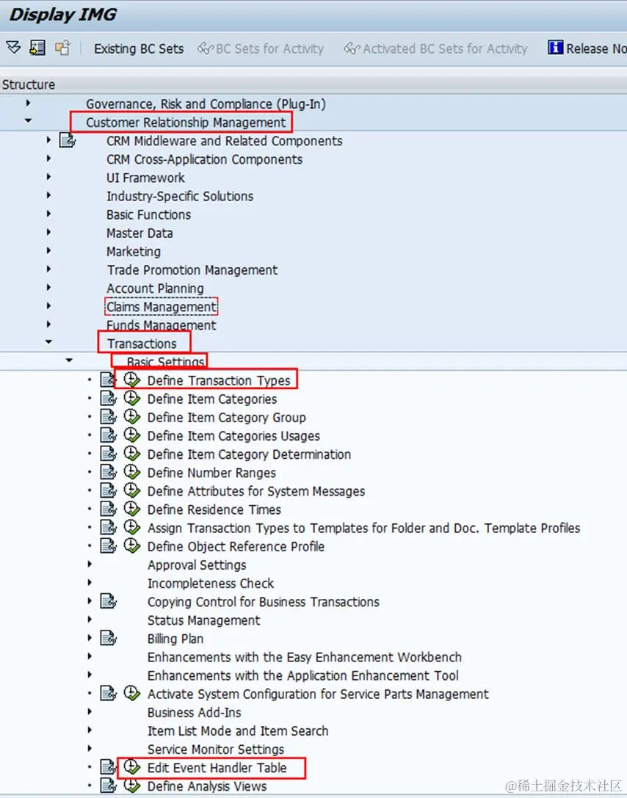The width and height of the screenshot is (627, 798).
Task: Select Service Monitor Settings row
Action: (216, 749)
